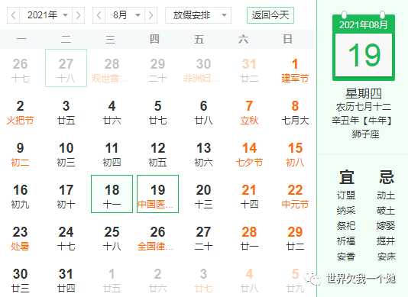Go to next month arrow
Screen dimensions: 408x297
click(151, 15)
